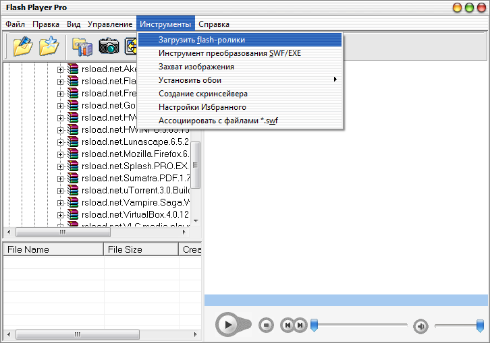Click the archive icon beside rsload.net.Splash.PRO
This screenshot has height=343, width=490.
point(73,166)
